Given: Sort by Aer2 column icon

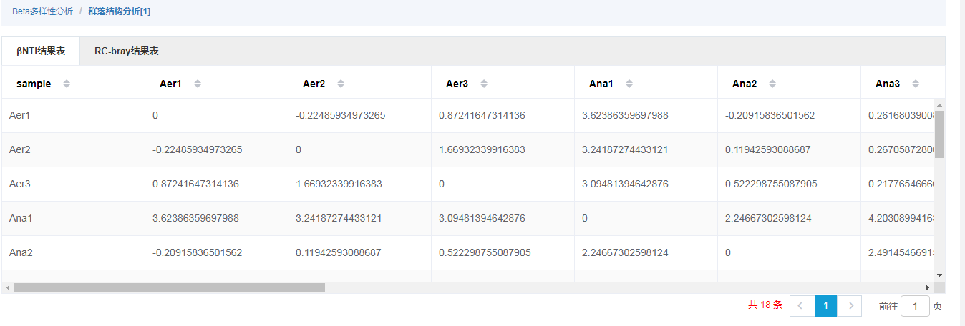Looking at the screenshot, I should [341, 84].
